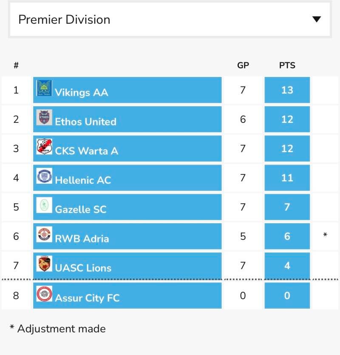Click the Ethos United team crest

coord(44,117)
